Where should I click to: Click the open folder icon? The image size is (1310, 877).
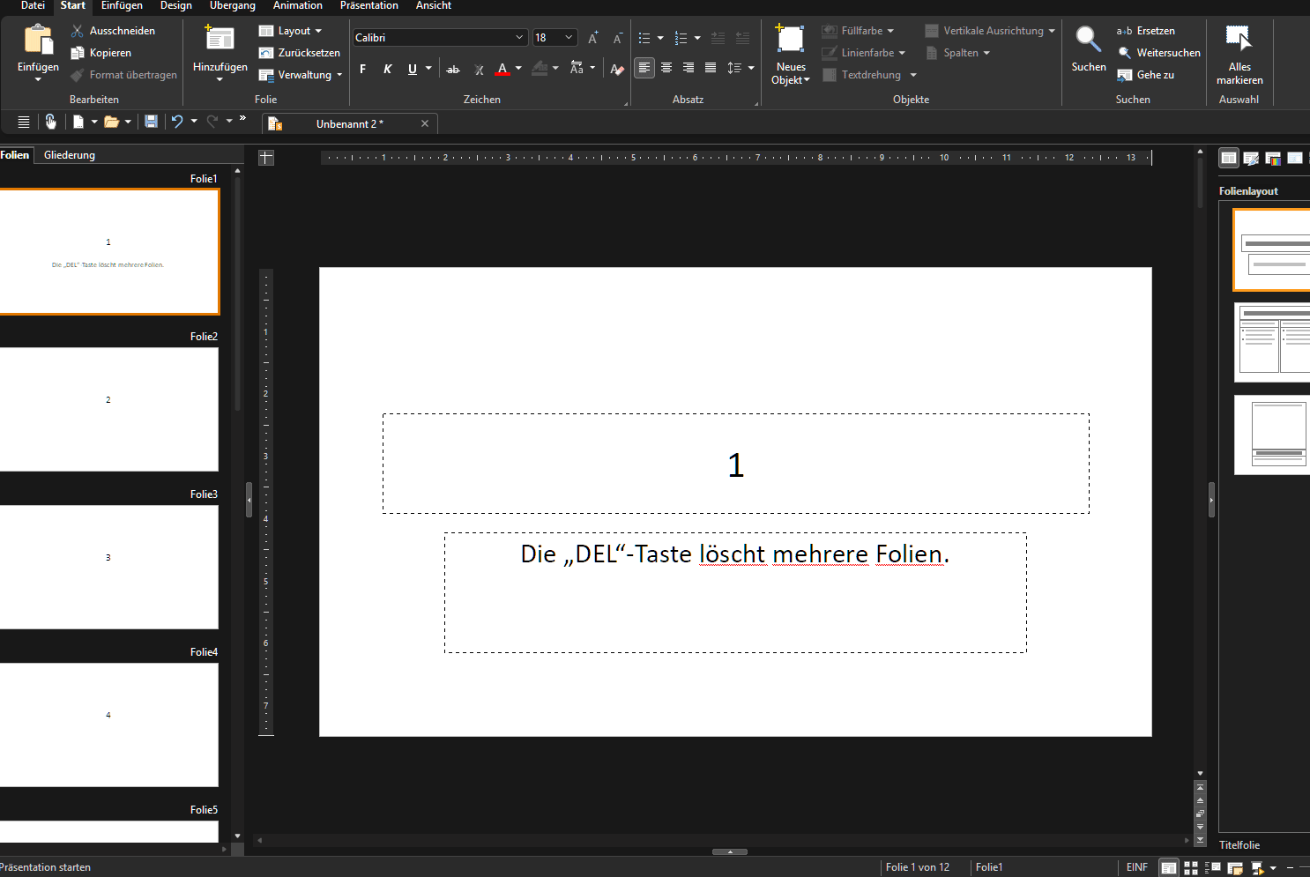pyautogui.click(x=111, y=122)
